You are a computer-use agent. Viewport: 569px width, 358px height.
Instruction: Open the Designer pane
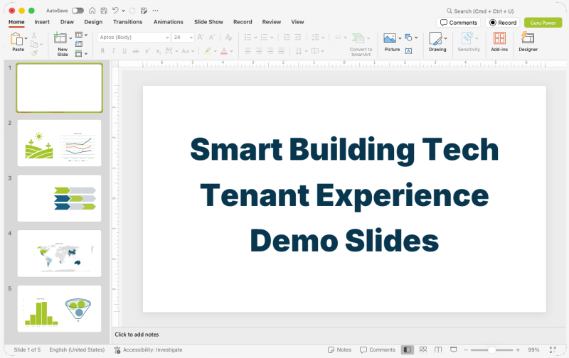point(528,41)
